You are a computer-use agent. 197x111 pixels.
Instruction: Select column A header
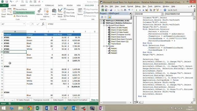[x=15, y=31]
